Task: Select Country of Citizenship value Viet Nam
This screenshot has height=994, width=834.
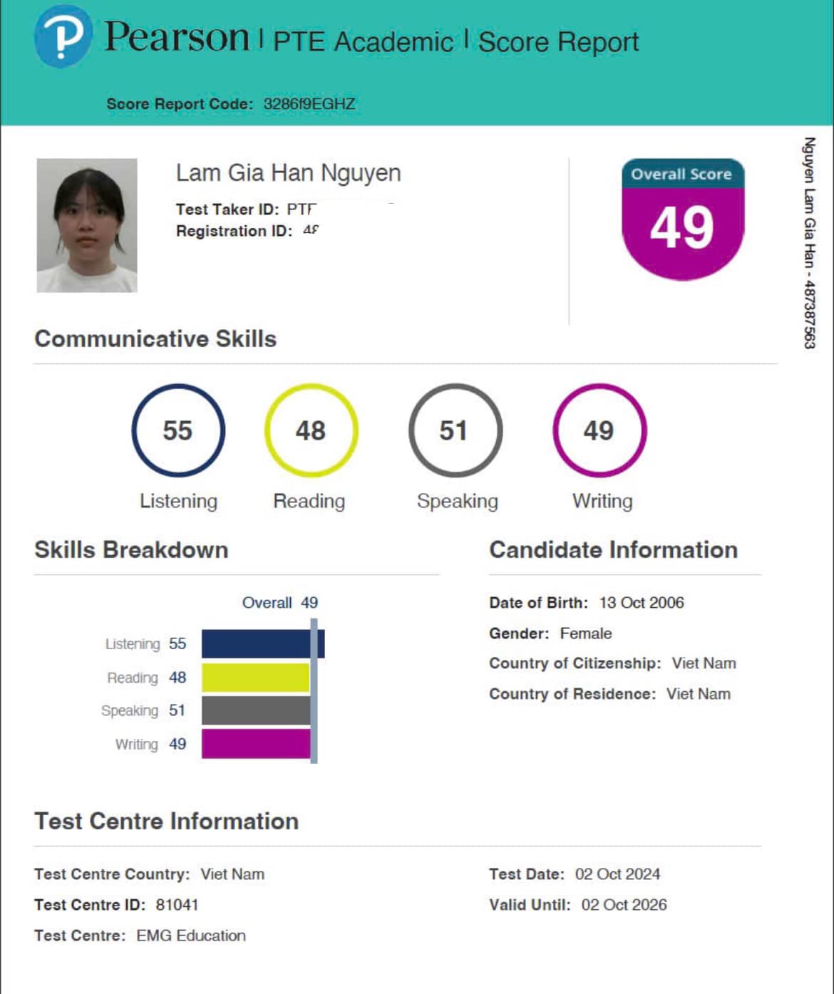Action: (x=704, y=663)
